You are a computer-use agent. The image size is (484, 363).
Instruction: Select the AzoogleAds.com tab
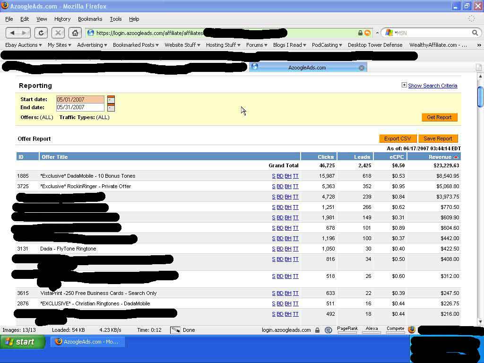click(308, 67)
